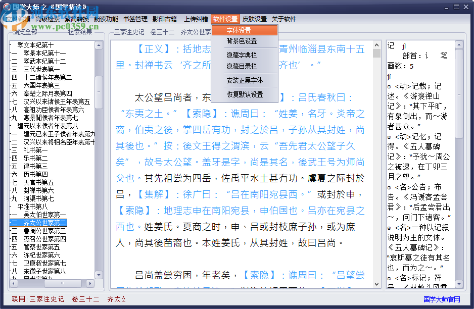
Task: Select 燕召公世家第四 in the tree
Action: 44,239
